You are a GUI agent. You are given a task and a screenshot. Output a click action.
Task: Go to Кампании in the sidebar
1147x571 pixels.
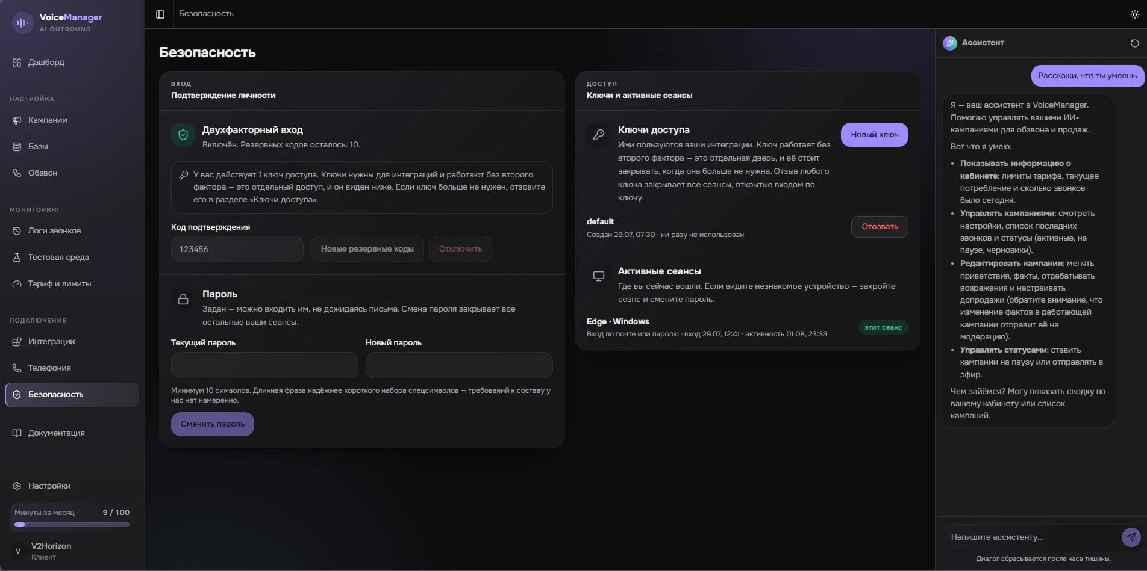pyautogui.click(x=72, y=120)
